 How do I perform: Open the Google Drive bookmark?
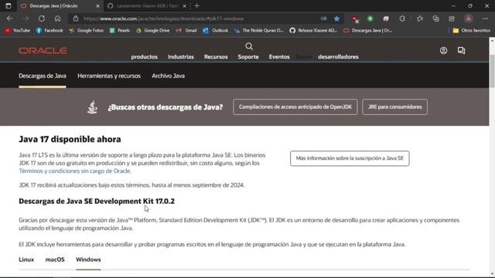click(x=153, y=31)
